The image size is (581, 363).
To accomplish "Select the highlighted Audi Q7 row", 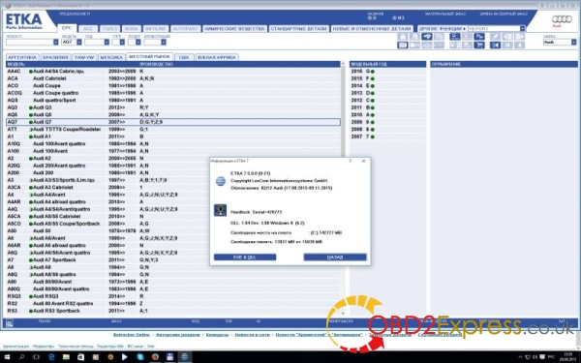I will coord(173,122).
